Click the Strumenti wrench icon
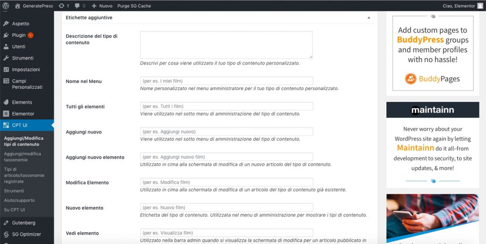The height and width of the screenshot is (244, 486). 6,58
